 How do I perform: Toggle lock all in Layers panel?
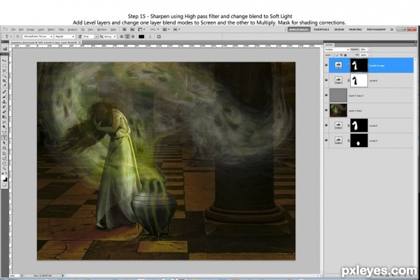coord(345,55)
